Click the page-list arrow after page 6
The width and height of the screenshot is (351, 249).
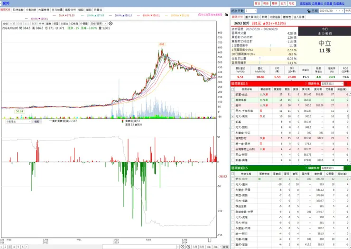point(27,247)
